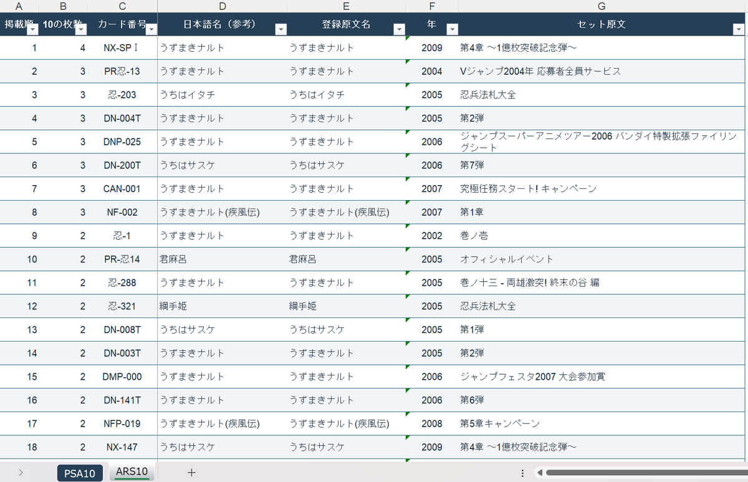Viewport: 748px width, 482px height.
Task: Select 掲載順 cell with value 18
Action: (x=19, y=447)
